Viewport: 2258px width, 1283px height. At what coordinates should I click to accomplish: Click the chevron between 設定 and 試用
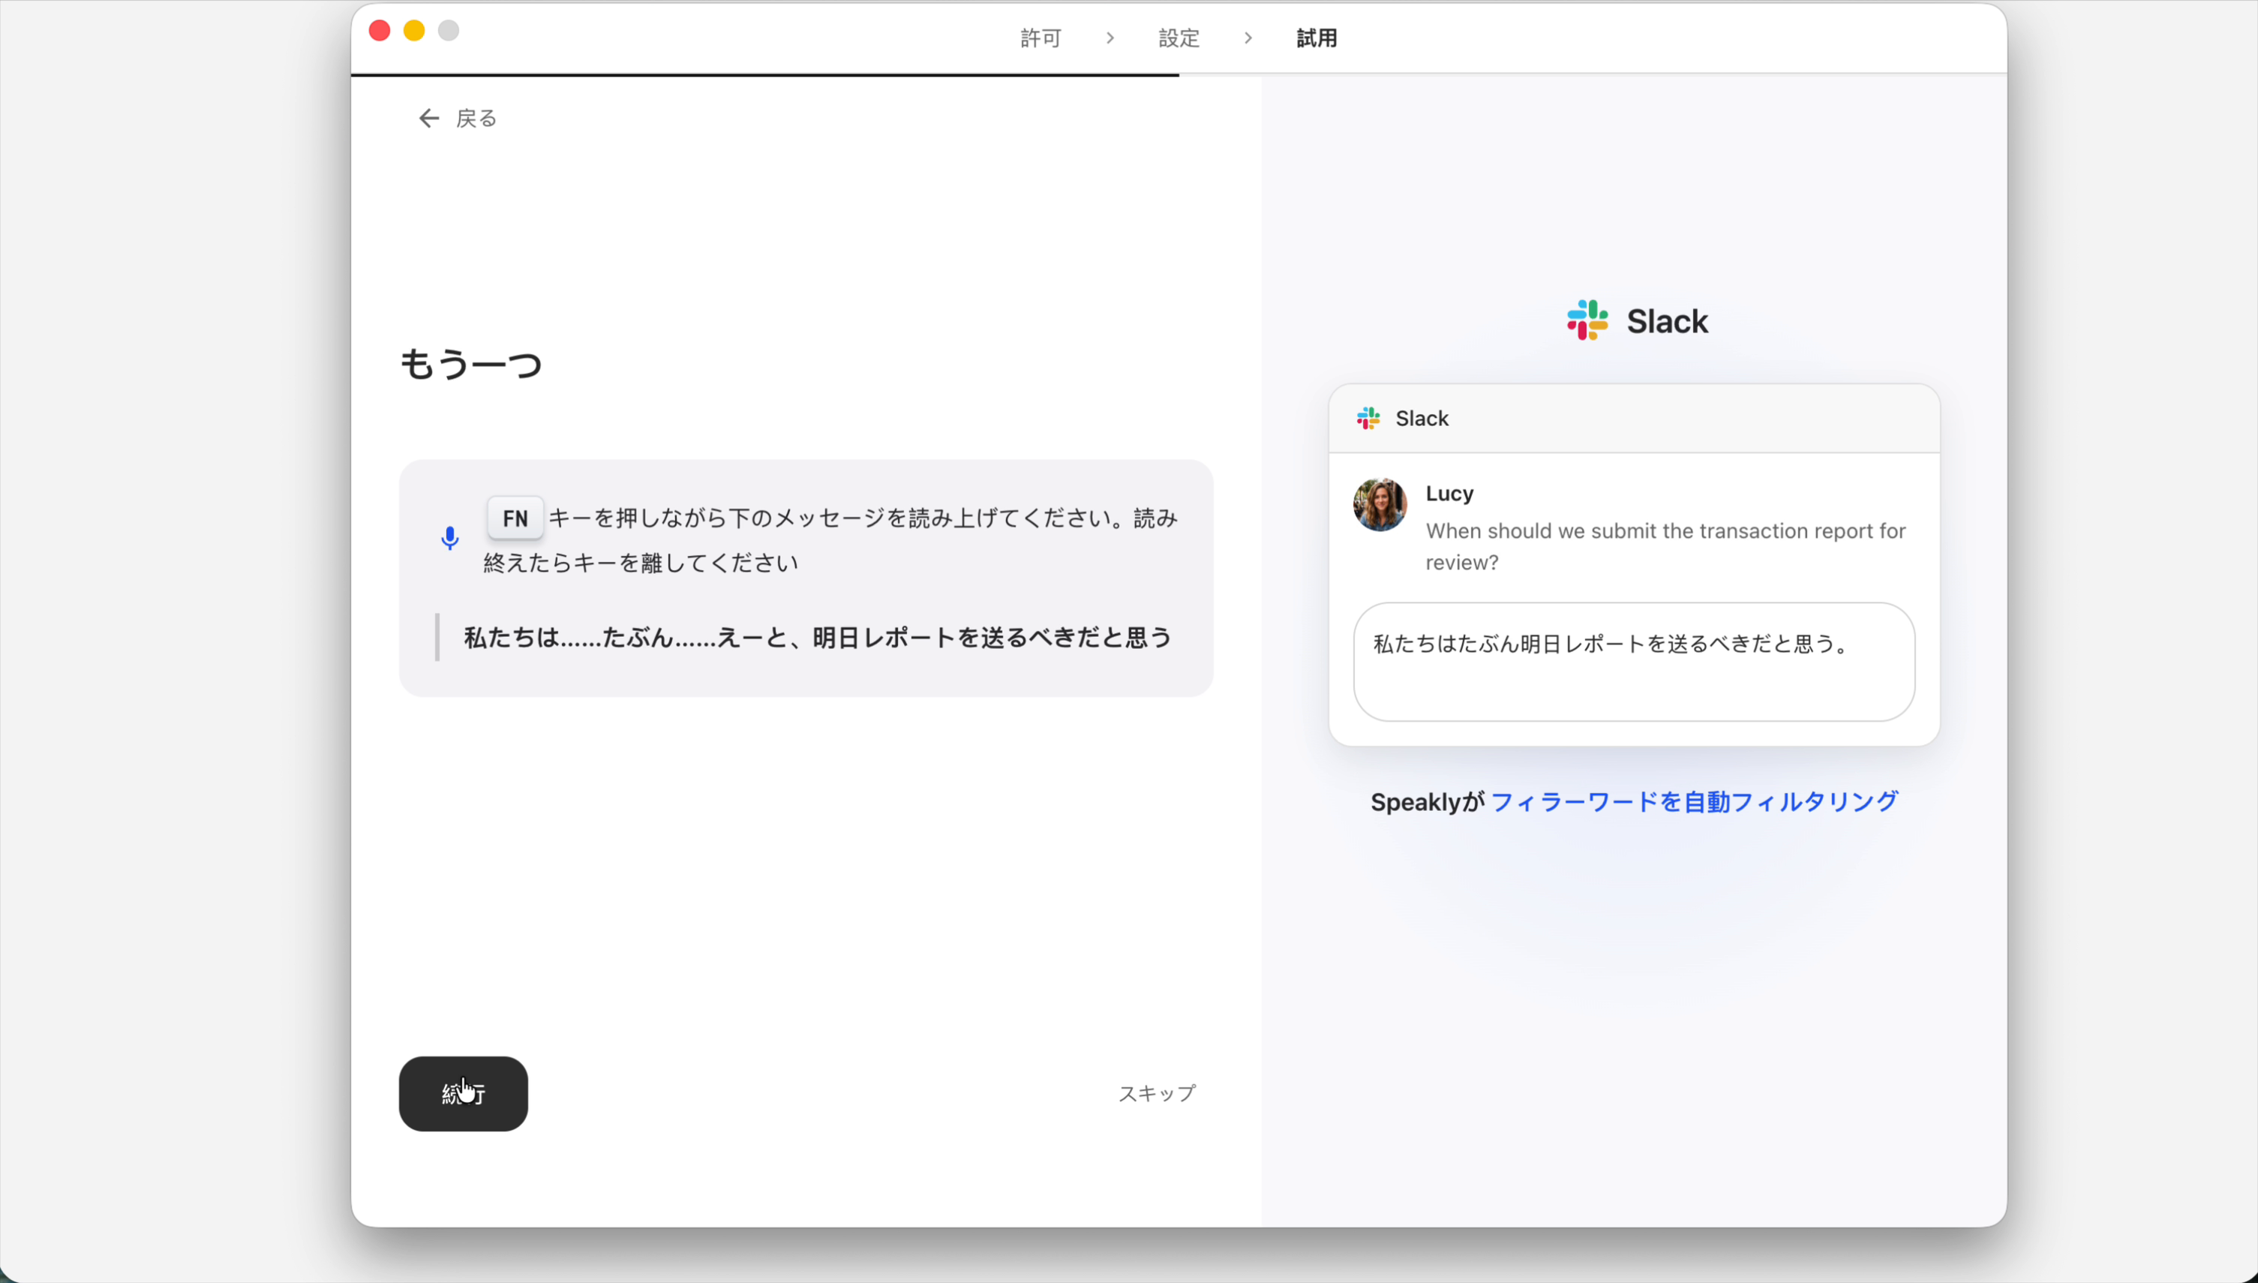tap(1248, 38)
